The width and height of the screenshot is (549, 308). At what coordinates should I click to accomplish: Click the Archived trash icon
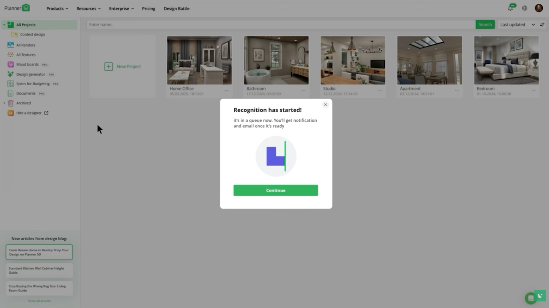pos(11,103)
